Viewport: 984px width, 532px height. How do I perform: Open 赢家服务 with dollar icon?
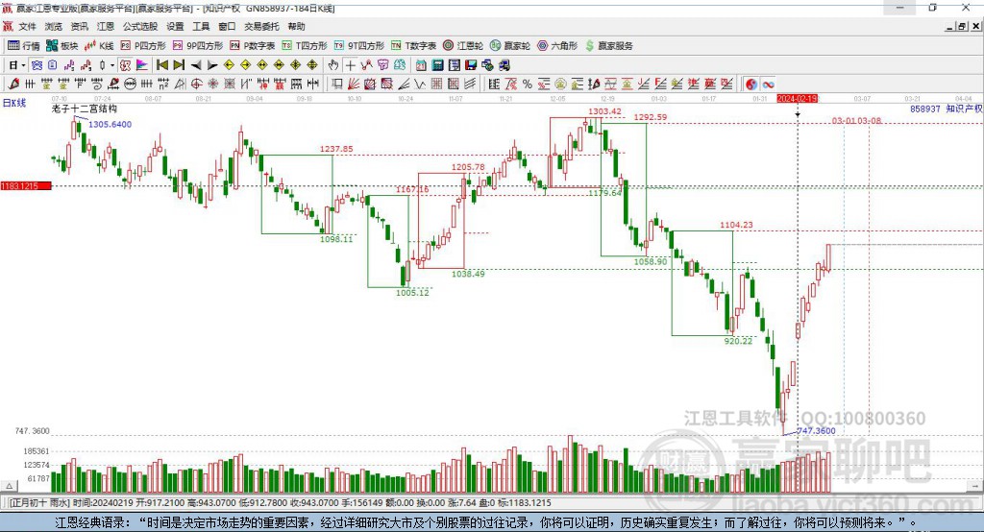pos(608,46)
